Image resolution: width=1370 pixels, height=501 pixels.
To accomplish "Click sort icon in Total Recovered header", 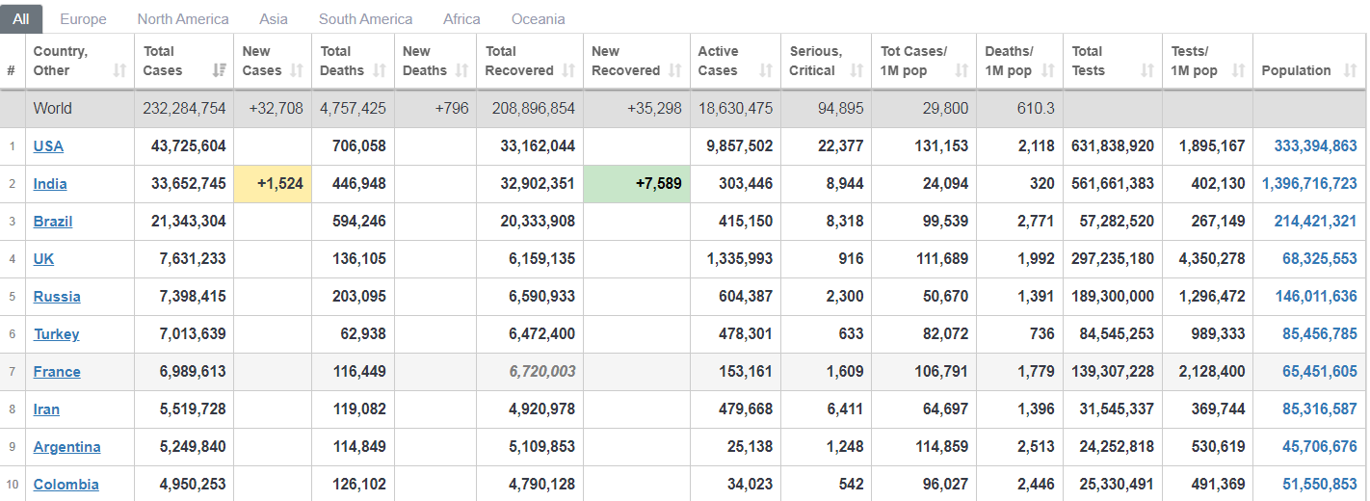I will (568, 70).
